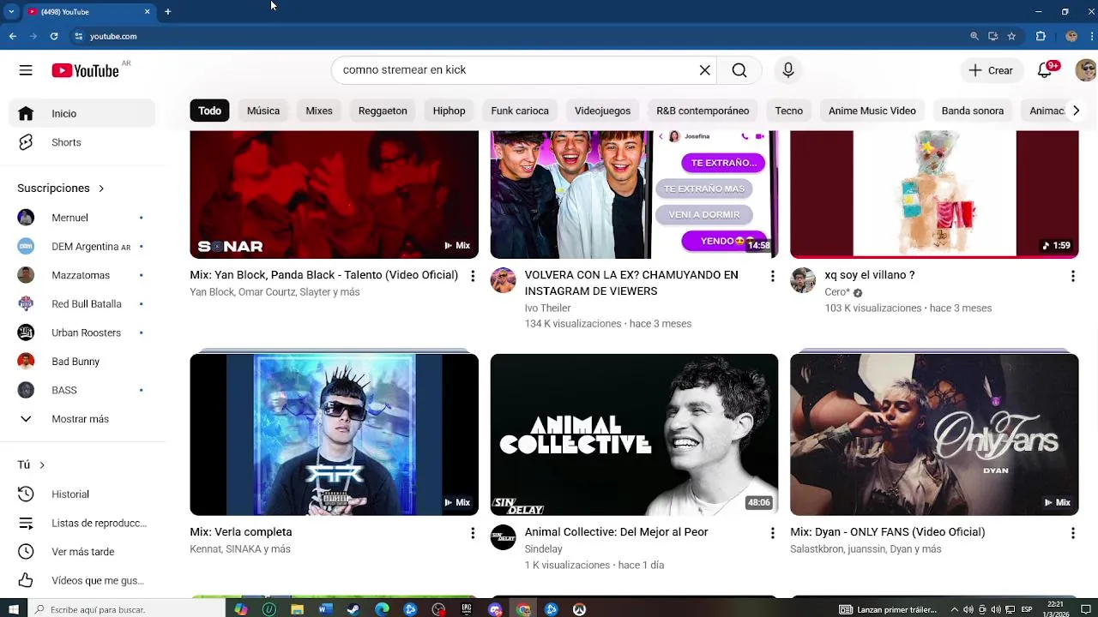Image resolution: width=1098 pixels, height=617 pixels.
Task: Open options for Dyan ONLY FANS mix
Action: pyautogui.click(x=1073, y=533)
